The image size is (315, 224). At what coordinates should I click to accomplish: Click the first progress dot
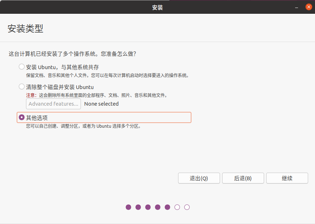coord(128,207)
